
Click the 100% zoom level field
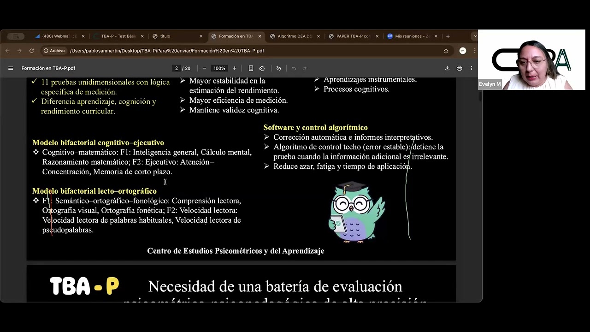pos(219,68)
